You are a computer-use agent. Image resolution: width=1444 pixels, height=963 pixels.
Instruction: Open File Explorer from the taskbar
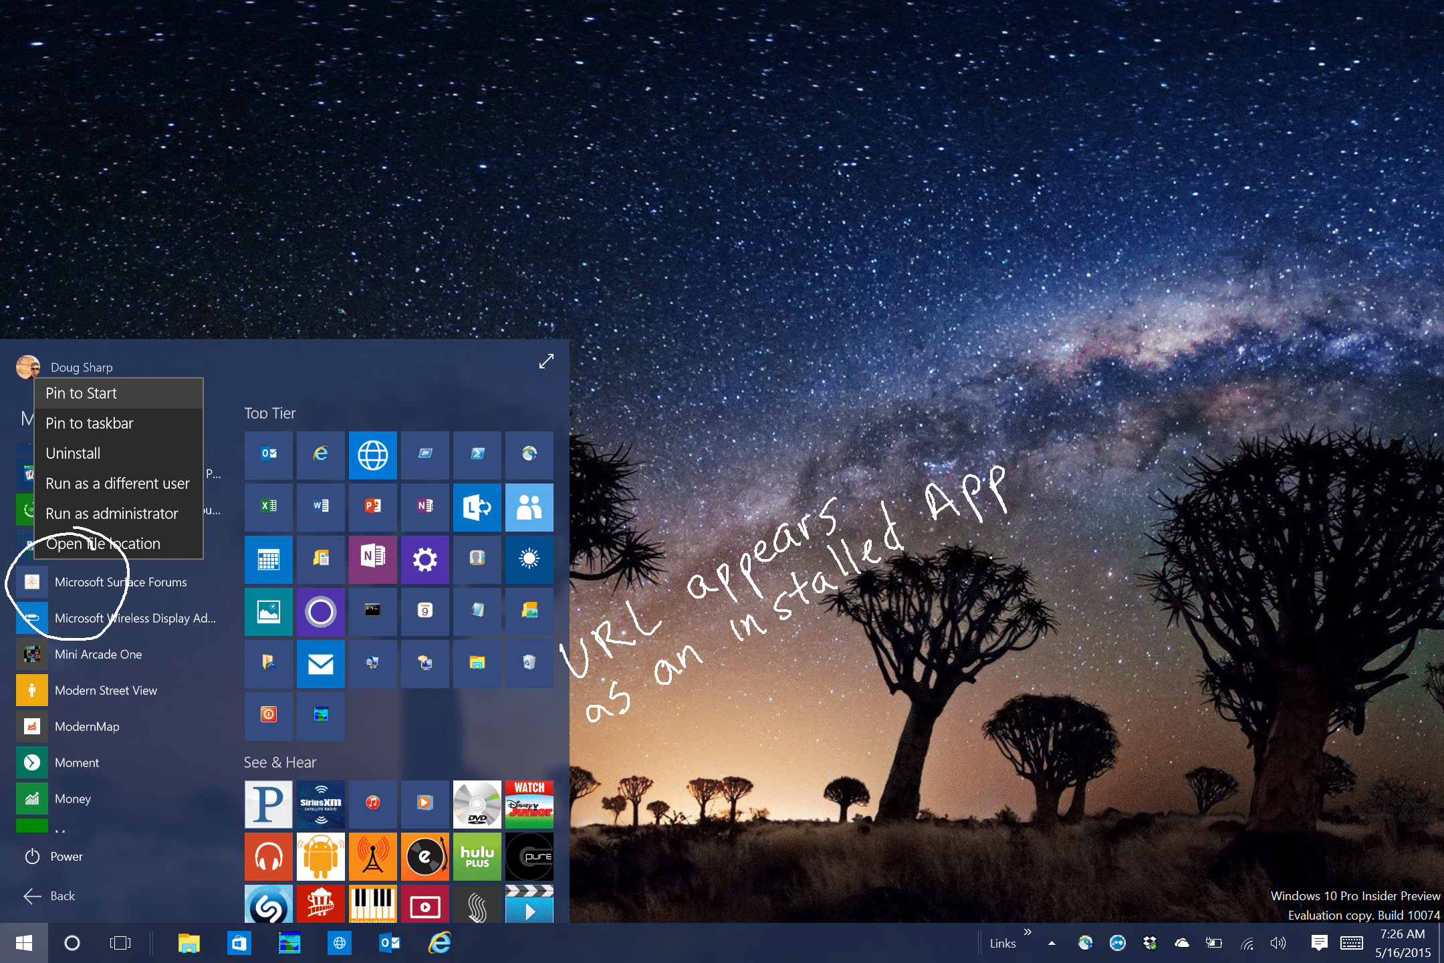[189, 943]
